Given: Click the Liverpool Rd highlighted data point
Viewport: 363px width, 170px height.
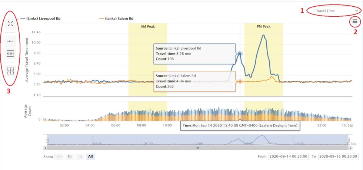Looking at the screenshot, I should coord(240,53).
